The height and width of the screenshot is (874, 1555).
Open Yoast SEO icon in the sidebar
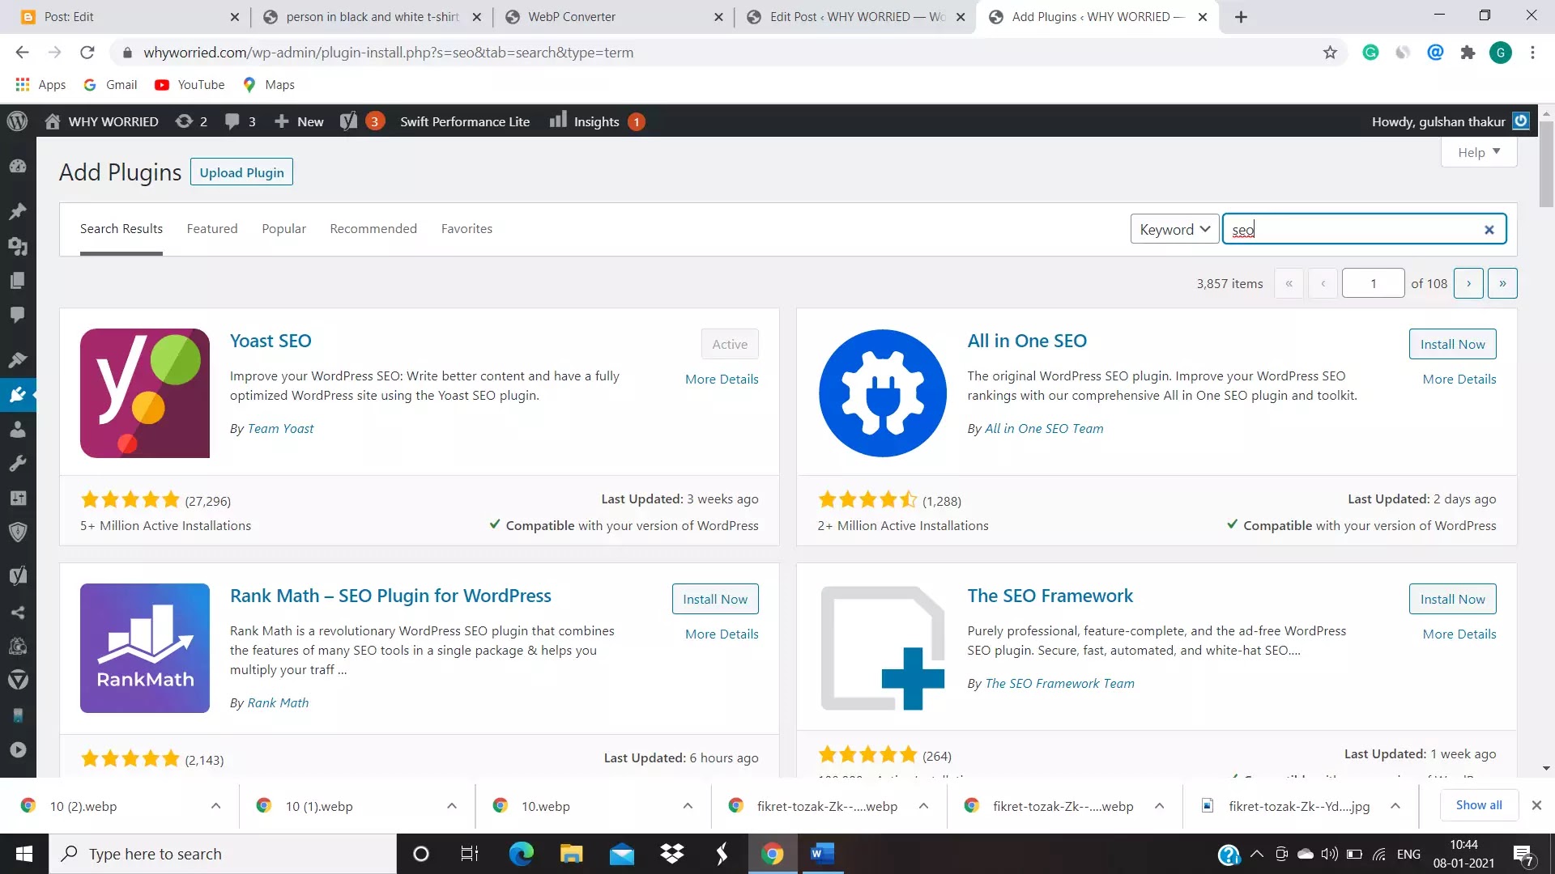(x=18, y=575)
